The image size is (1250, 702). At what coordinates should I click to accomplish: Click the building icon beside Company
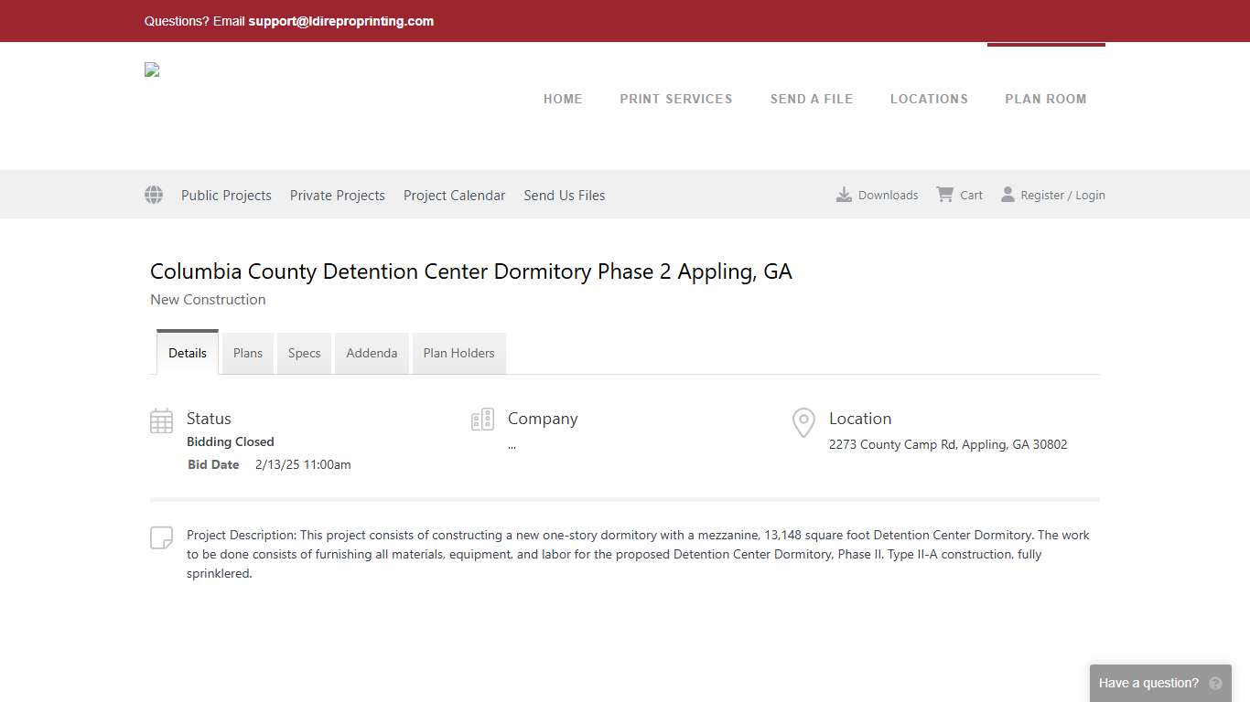click(x=482, y=419)
